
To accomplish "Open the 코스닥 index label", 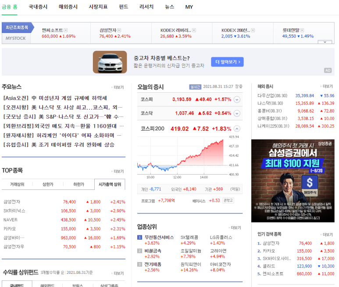I will [147, 113].
